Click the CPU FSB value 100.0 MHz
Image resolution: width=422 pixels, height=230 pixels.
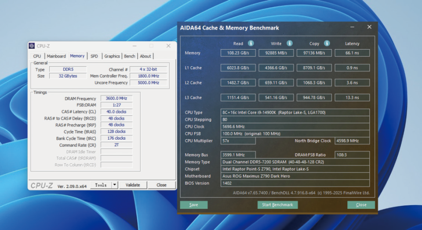coord(295,133)
